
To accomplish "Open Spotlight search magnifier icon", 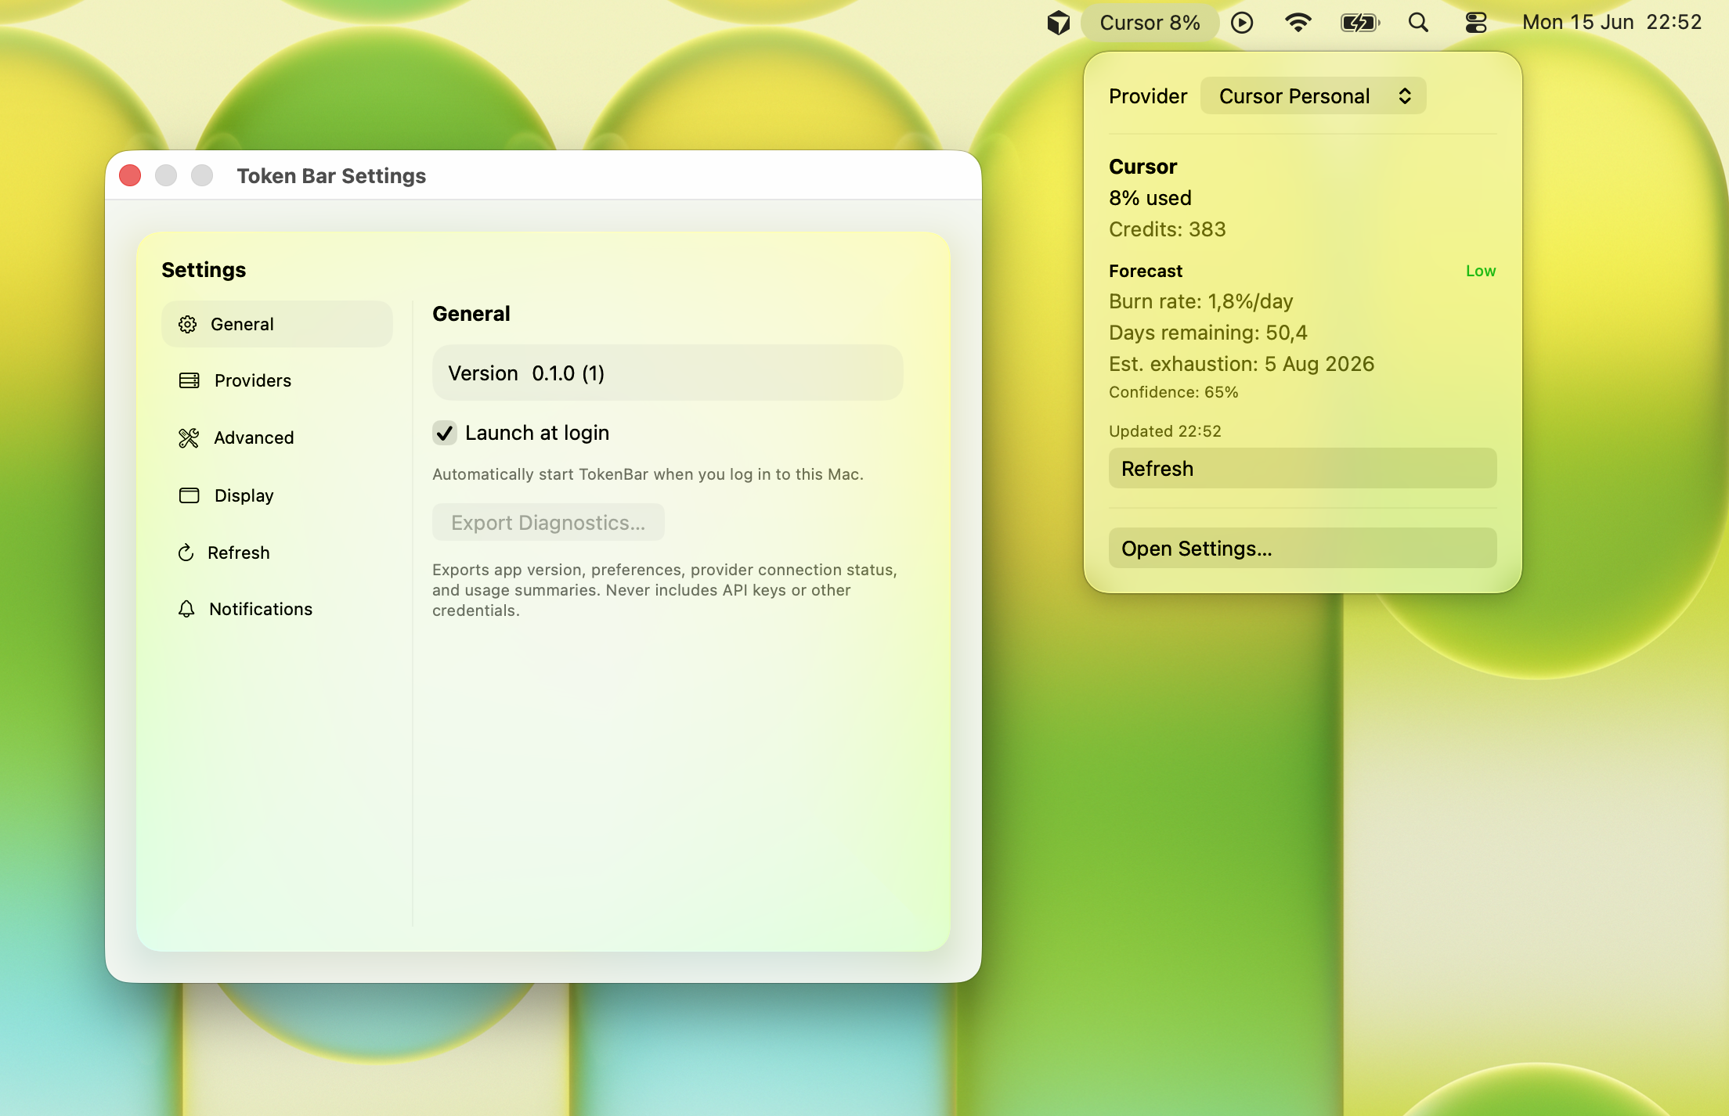I will point(1418,23).
